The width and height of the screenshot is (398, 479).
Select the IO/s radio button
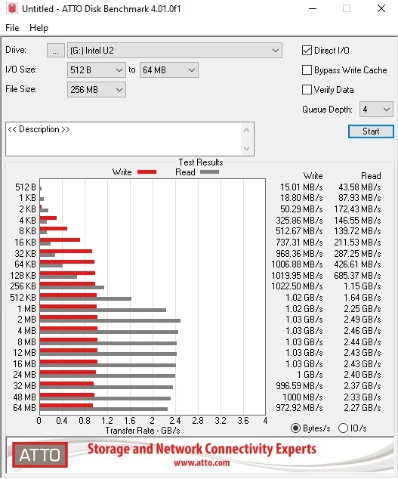(343, 428)
